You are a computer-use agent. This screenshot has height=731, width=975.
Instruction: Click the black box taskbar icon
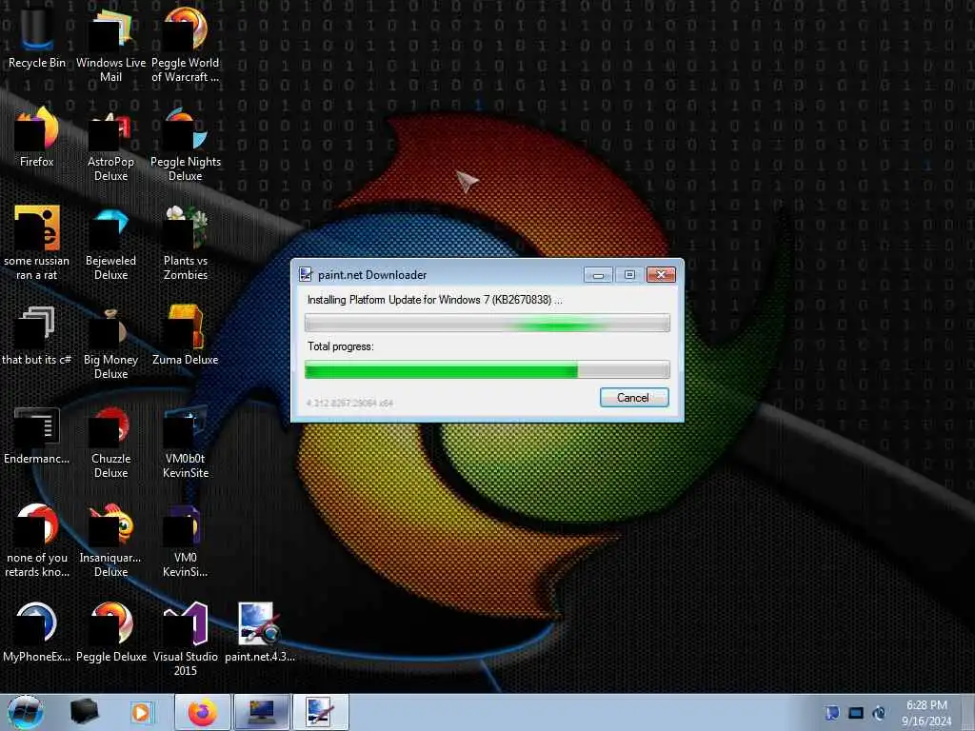(84, 712)
